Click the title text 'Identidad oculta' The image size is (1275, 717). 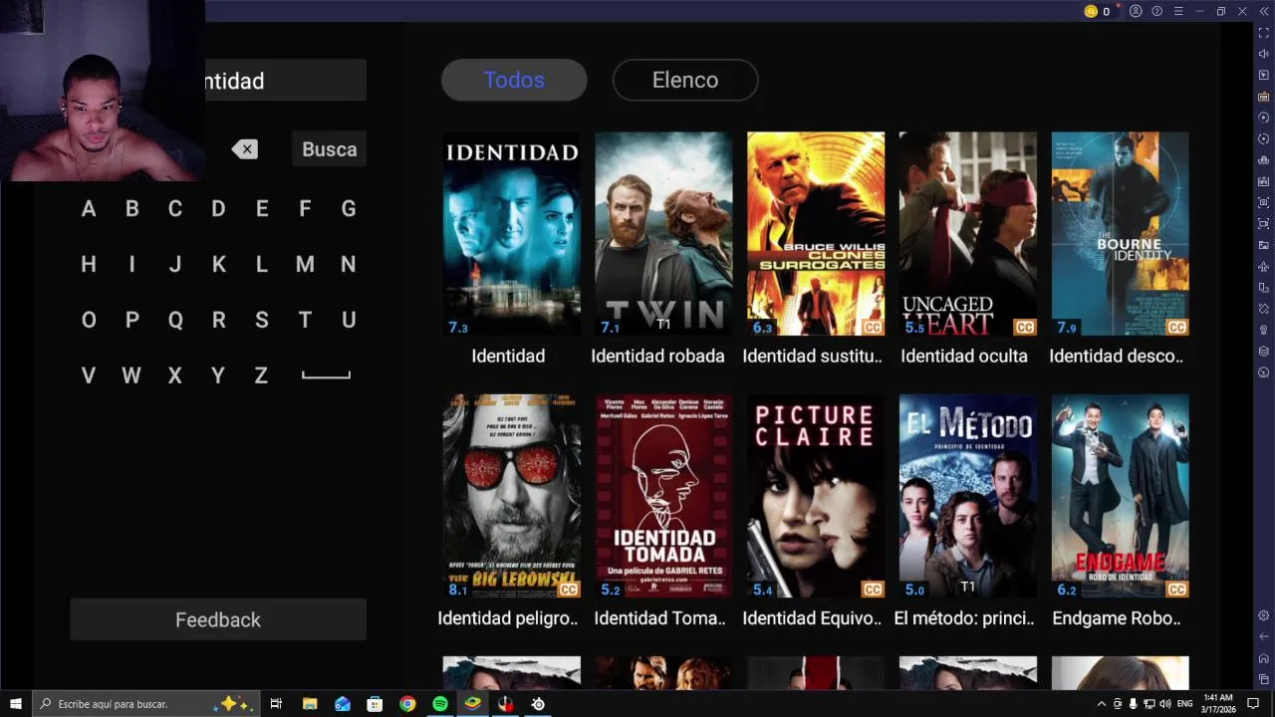[964, 357]
